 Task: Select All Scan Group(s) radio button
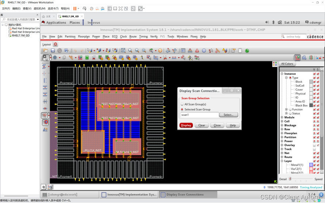[182, 104]
